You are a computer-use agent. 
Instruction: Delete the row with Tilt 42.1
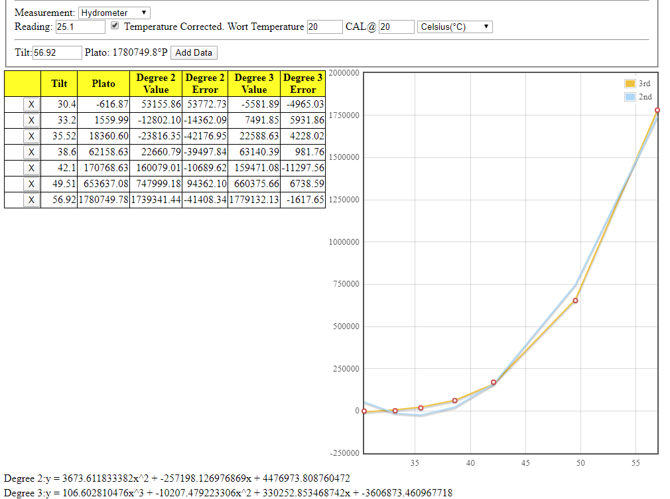pos(31,168)
